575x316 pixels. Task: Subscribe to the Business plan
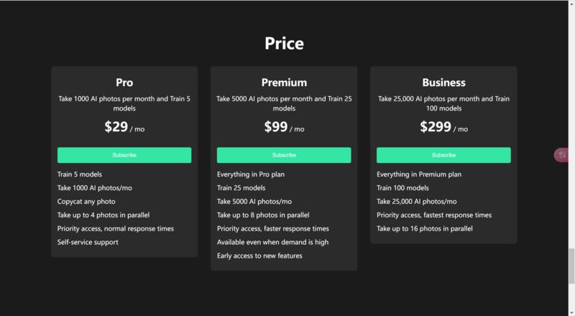click(443, 155)
